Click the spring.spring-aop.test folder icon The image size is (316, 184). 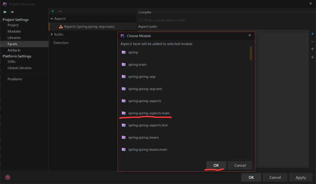pyautogui.click(x=124, y=89)
